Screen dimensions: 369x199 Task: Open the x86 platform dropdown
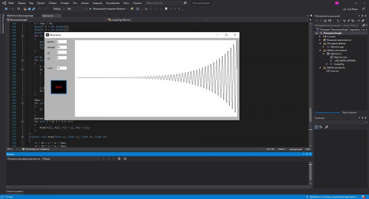click(x=77, y=9)
